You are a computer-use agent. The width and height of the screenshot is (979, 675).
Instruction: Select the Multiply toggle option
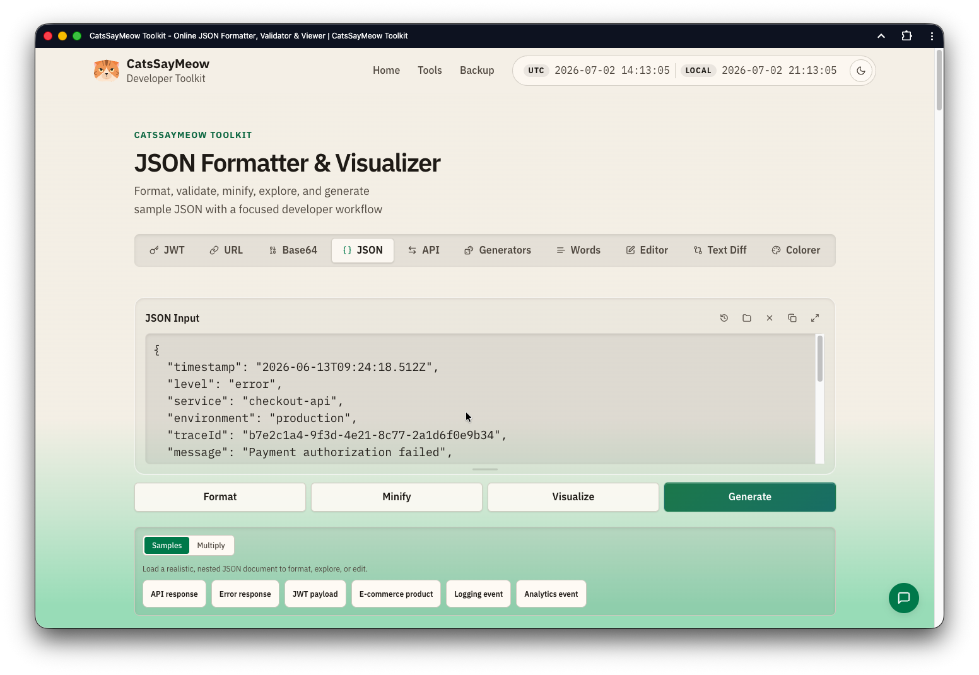point(211,546)
